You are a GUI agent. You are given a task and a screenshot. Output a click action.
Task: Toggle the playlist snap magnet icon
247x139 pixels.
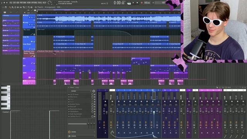pyautogui.click(x=6, y=7)
